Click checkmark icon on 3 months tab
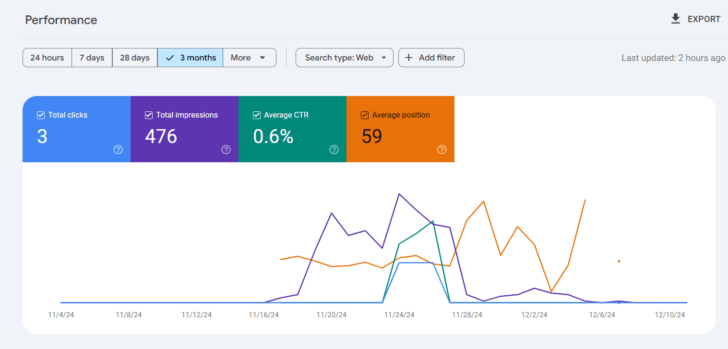The height and width of the screenshot is (349, 728). (169, 58)
